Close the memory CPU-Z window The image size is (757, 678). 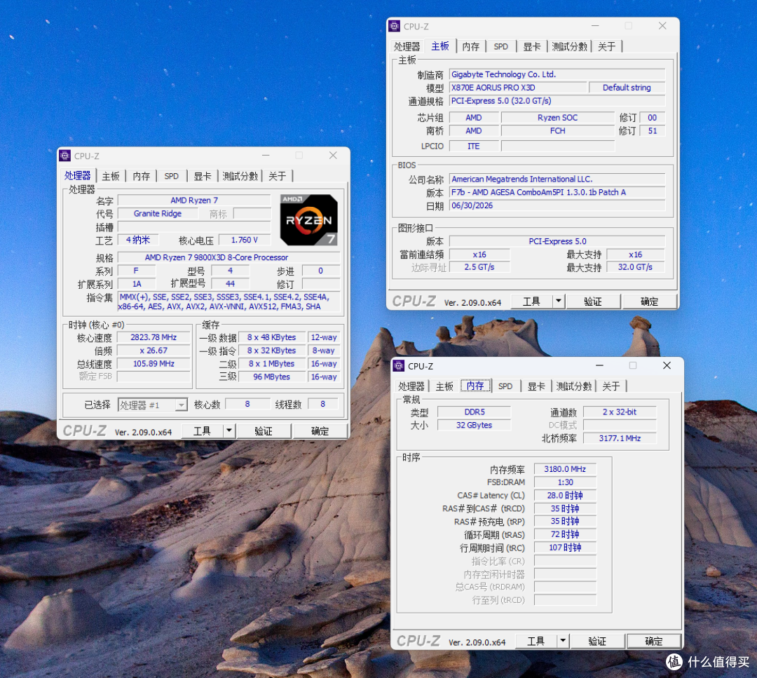(667, 365)
